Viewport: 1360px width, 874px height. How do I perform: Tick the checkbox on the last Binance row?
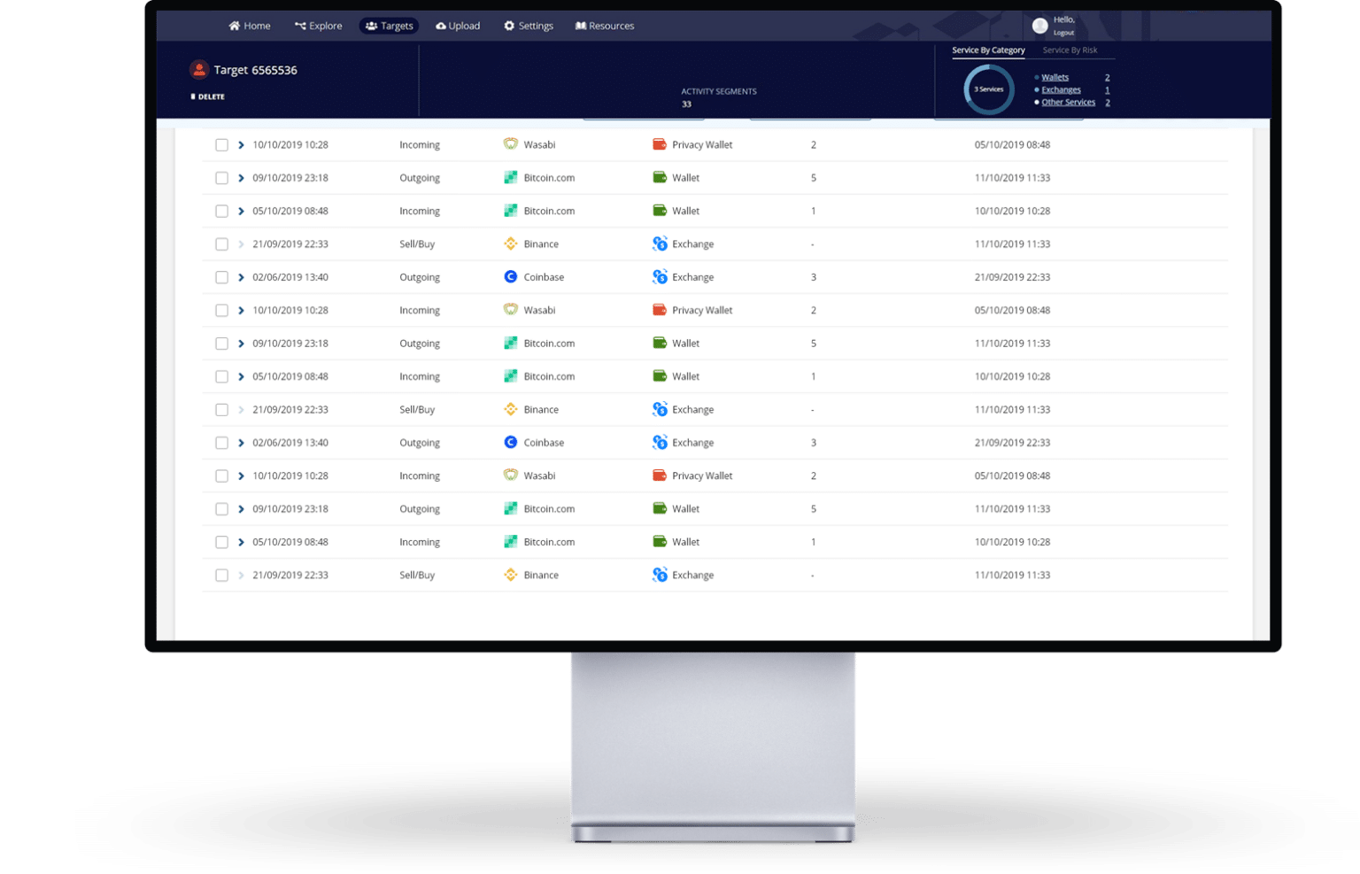(x=221, y=574)
